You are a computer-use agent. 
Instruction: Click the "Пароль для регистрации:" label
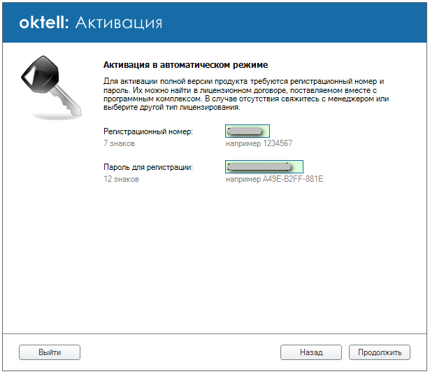pos(148,167)
